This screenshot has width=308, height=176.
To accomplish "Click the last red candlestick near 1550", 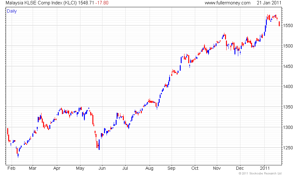I will (x=279, y=24).
